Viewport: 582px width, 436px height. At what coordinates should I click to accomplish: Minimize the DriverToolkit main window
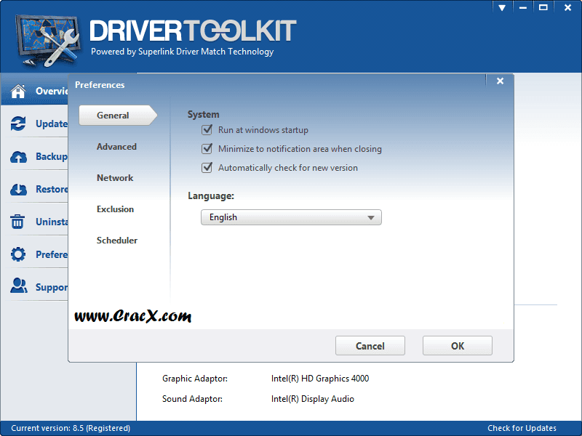click(523, 7)
